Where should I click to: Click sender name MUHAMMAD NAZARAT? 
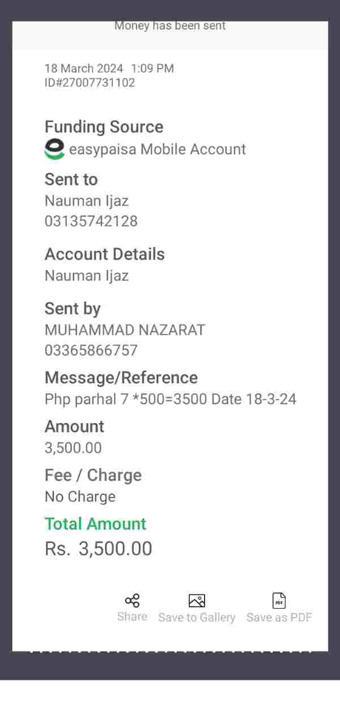pyautogui.click(x=125, y=330)
